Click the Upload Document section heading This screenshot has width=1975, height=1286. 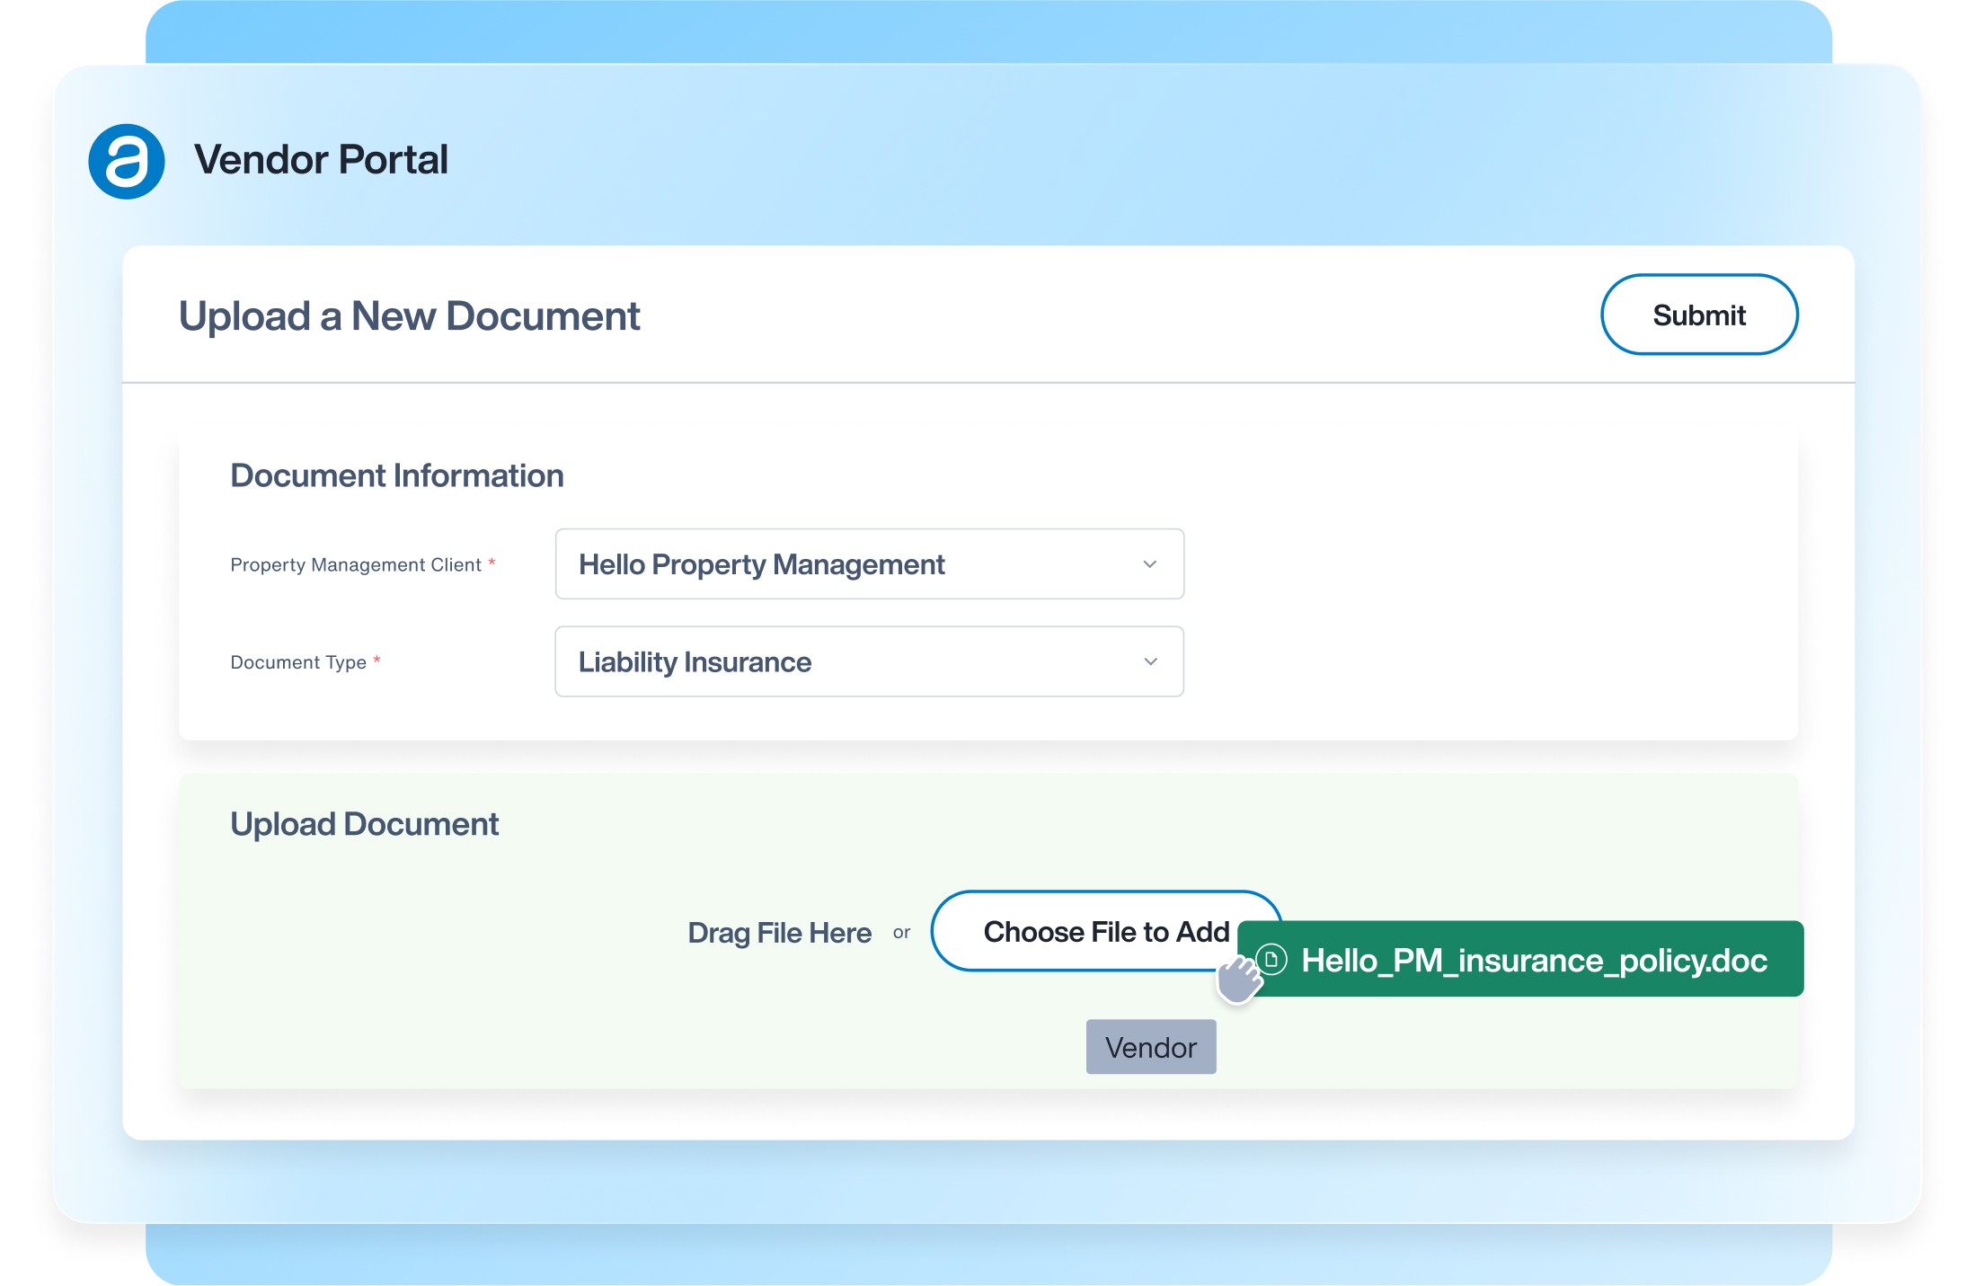pyautogui.click(x=364, y=824)
